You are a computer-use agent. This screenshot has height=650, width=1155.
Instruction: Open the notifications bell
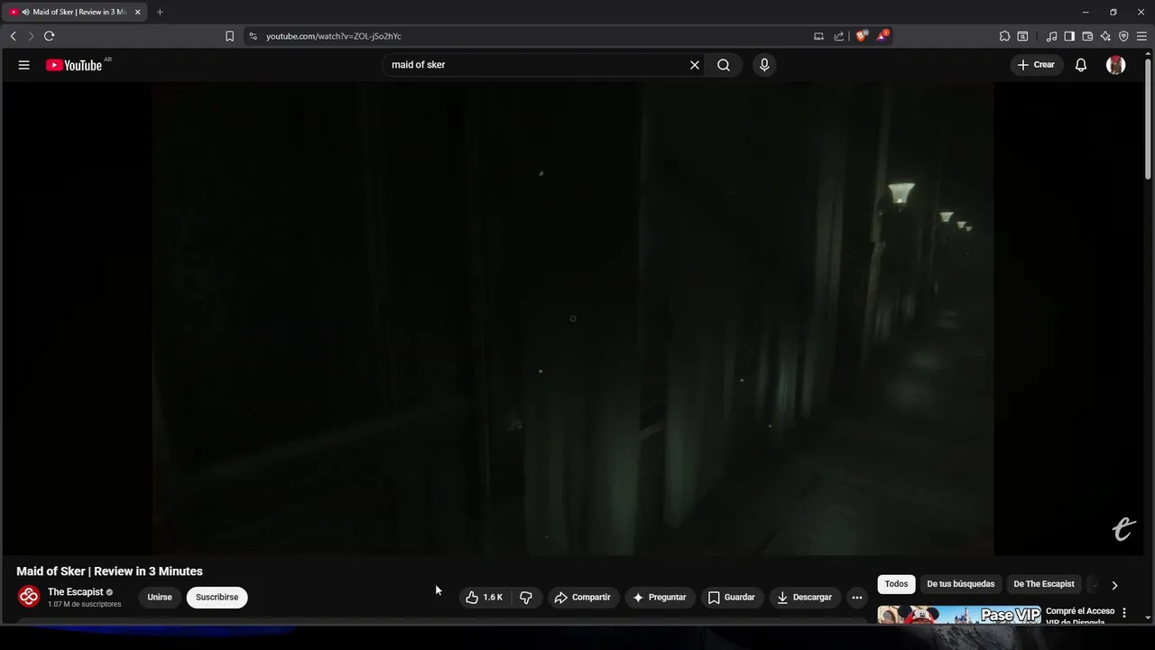(1081, 65)
